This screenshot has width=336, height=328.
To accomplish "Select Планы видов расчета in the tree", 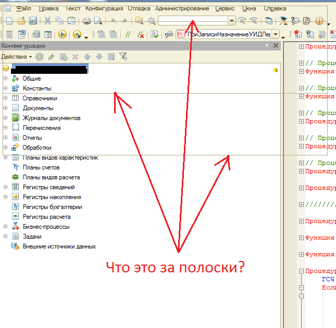I will point(52,177).
